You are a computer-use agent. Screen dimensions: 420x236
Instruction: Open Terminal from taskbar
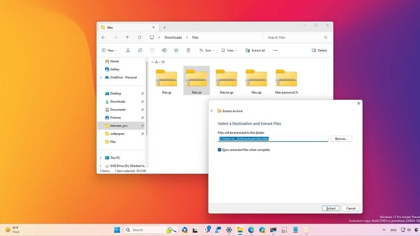273,230
